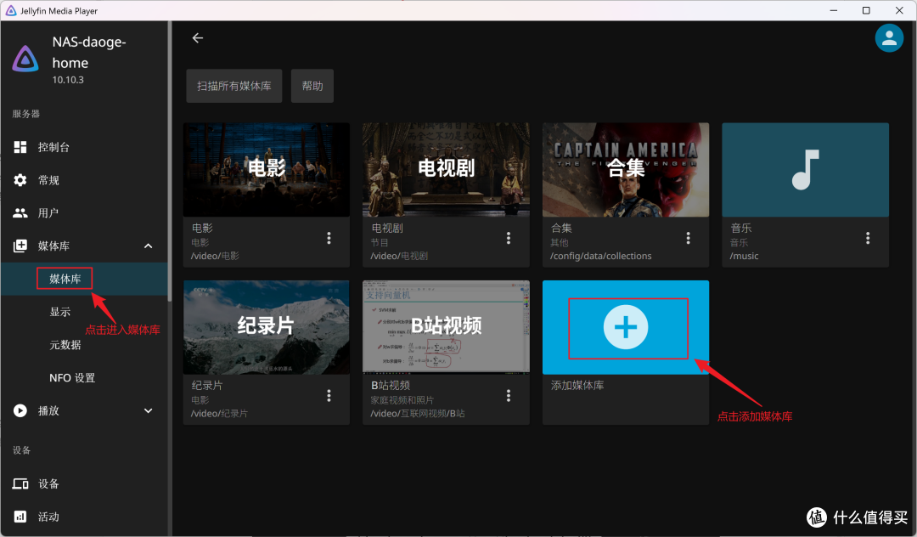917x537 pixels.
Task: Click the 节目 type label under 电视剧
Action: pyautogui.click(x=379, y=242)
